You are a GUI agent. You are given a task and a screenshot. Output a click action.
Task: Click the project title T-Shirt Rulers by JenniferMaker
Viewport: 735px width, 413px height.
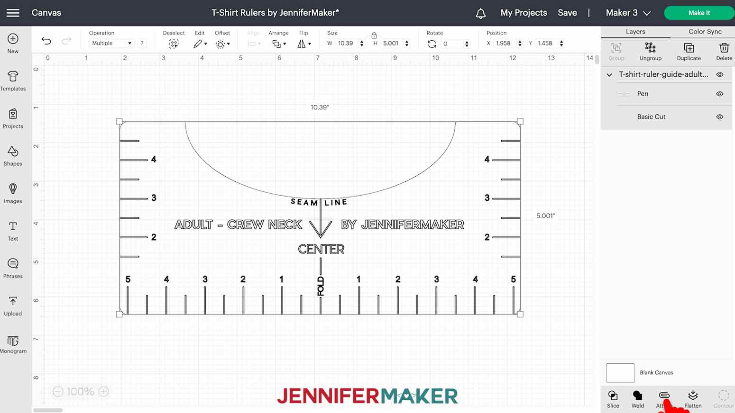[x=276, y=13]
